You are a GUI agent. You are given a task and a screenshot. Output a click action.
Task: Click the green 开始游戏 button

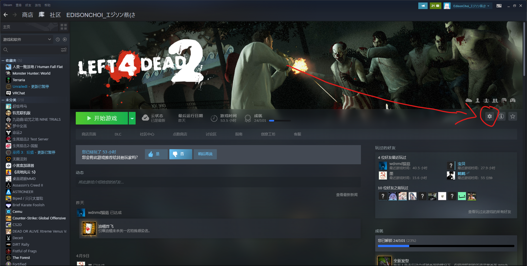[102, 118]
